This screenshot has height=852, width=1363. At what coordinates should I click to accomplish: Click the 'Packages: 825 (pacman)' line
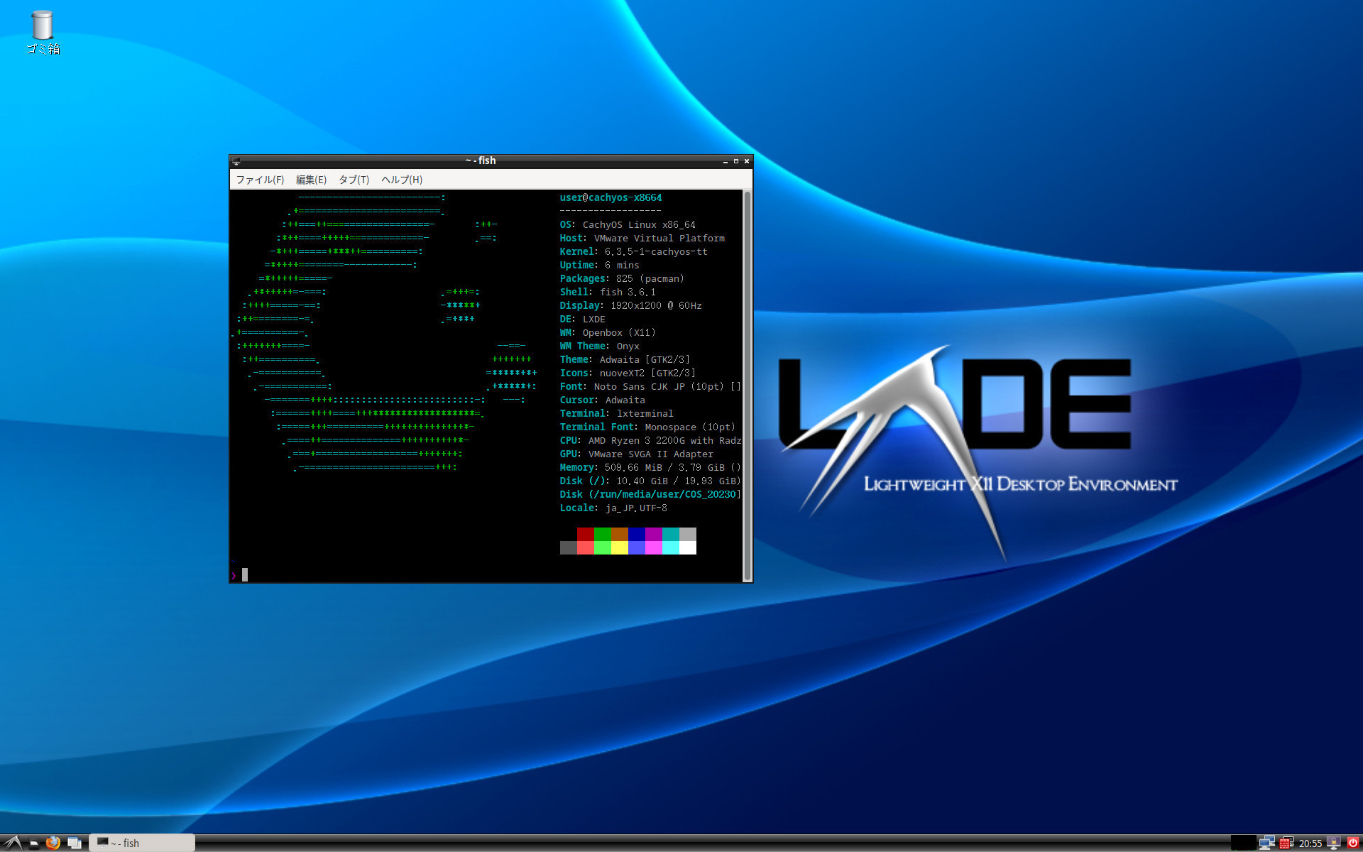tap(623, 279)
